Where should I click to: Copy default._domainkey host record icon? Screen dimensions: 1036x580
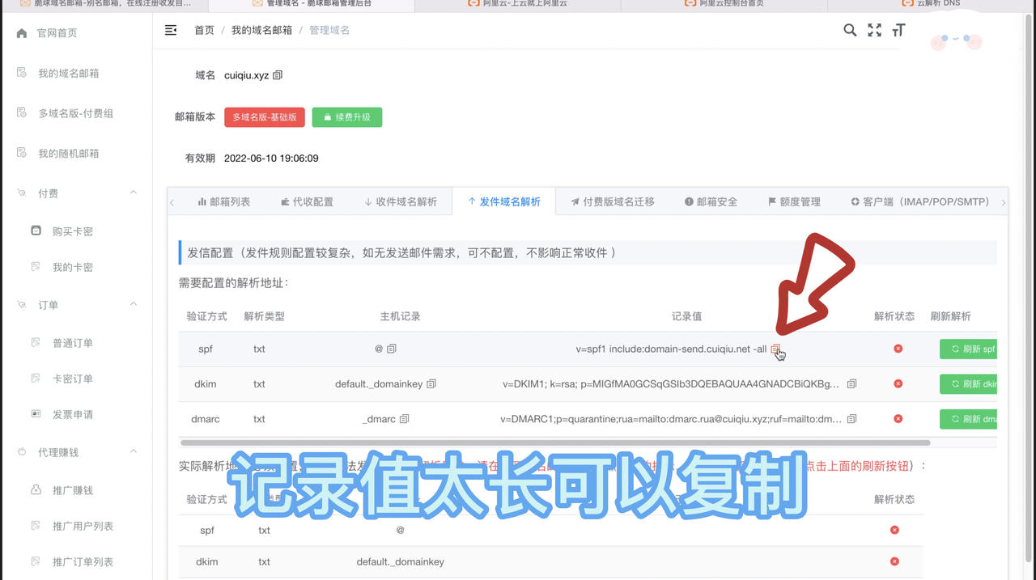pyautogui.click(x=431, y=384)
